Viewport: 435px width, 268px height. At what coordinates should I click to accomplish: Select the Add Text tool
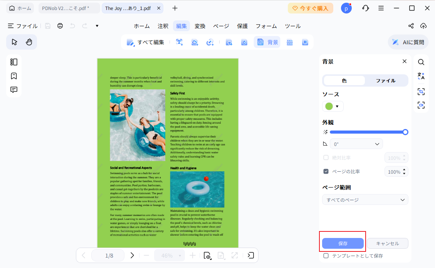pyautogui.click(x=179, y=42)
